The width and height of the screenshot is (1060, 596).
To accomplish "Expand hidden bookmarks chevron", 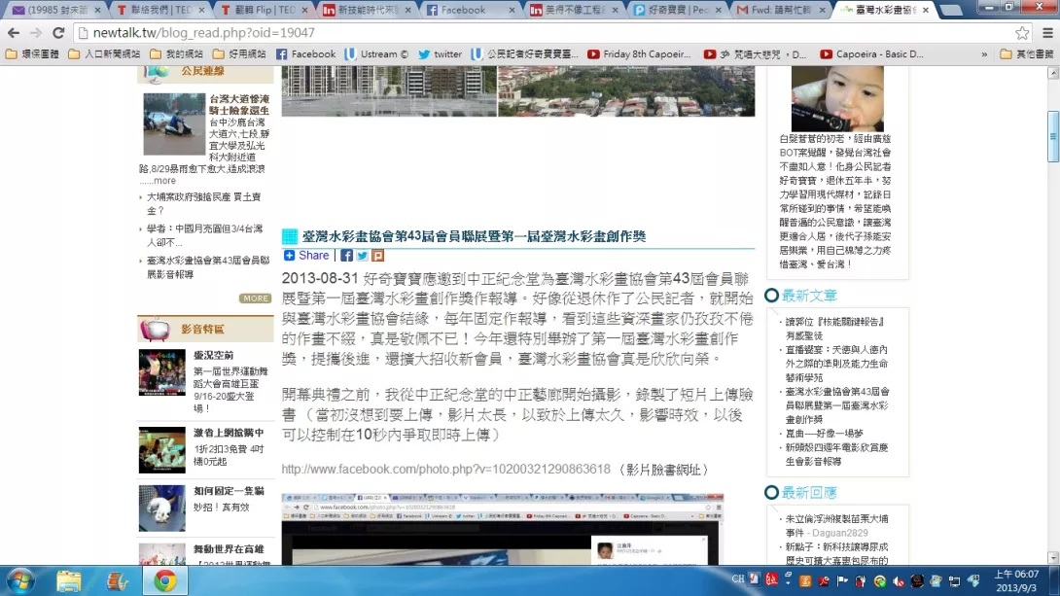I will click(x=983, y=54).
